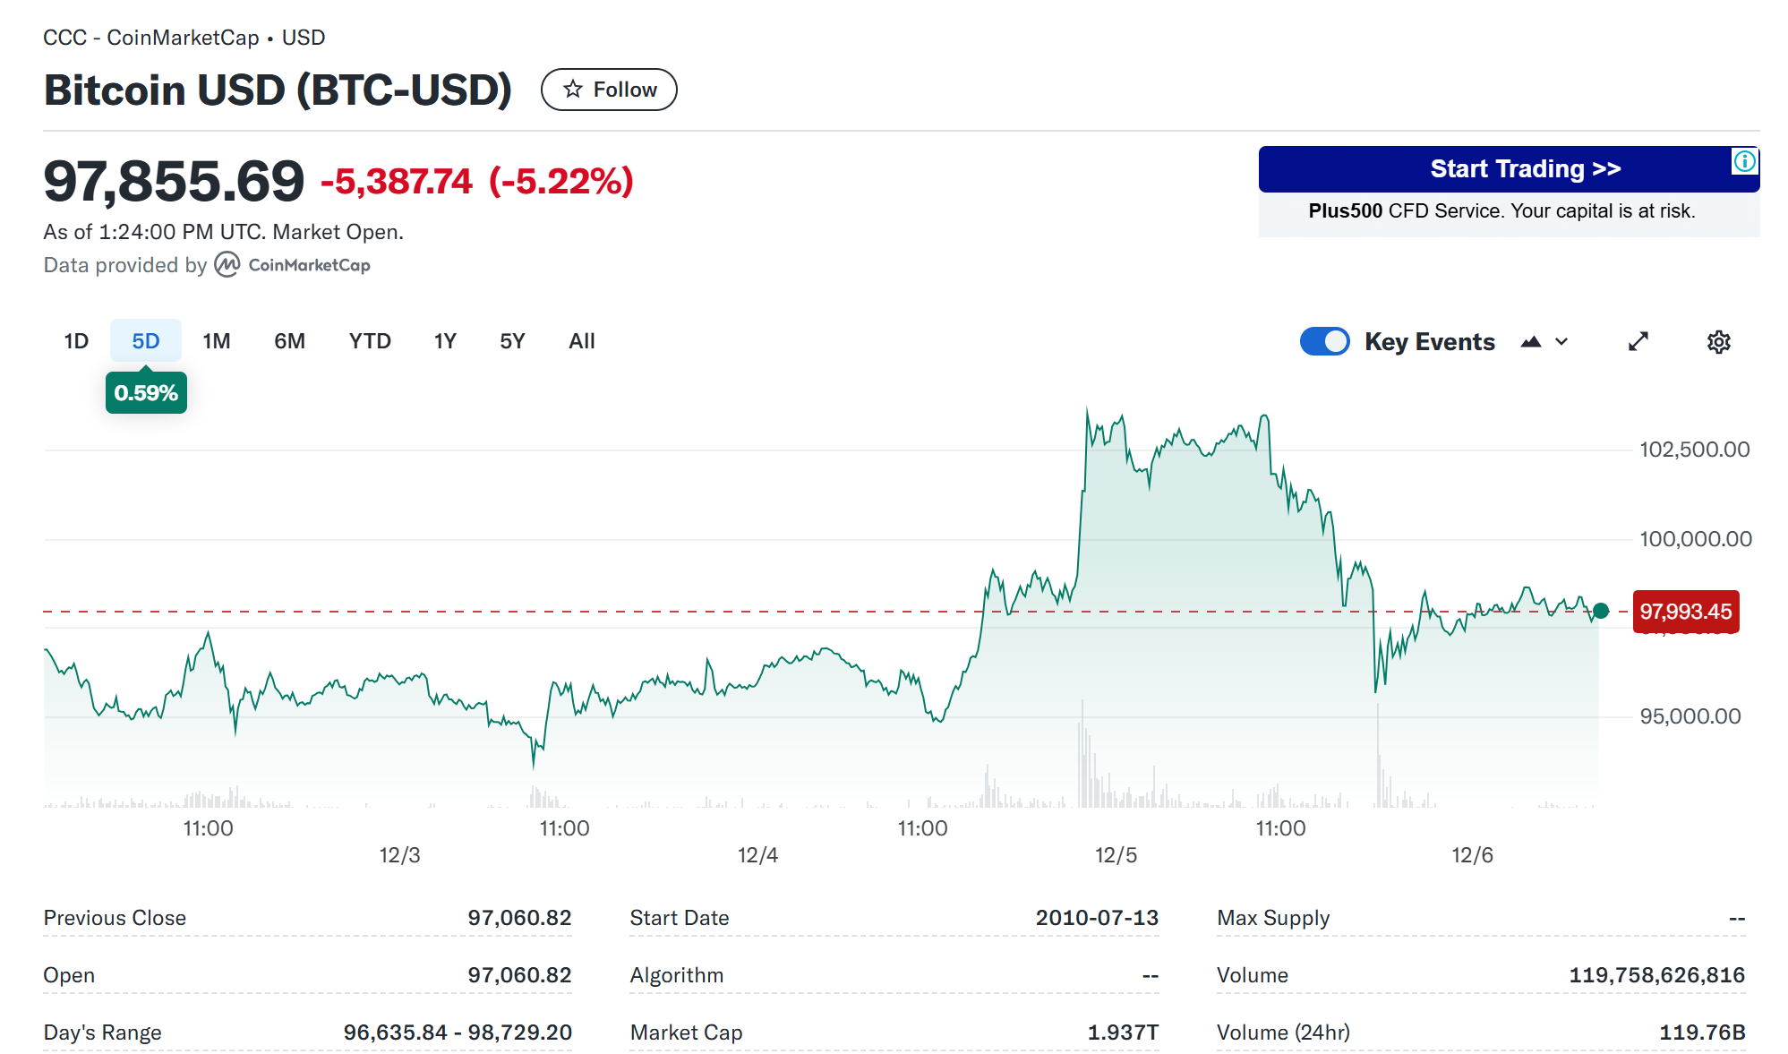This screenshot has height=1054, width=1788.
Task: Select the 1Y range tab
Action: [x=445, y=341]
